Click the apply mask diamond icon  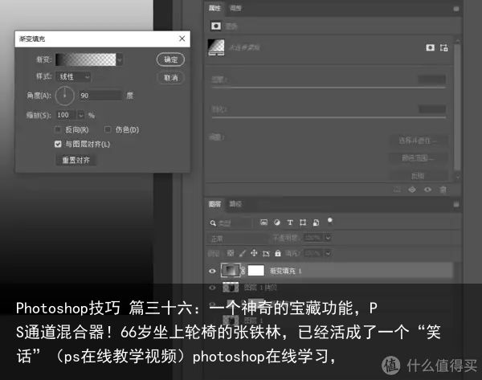(x=412, y=190)
